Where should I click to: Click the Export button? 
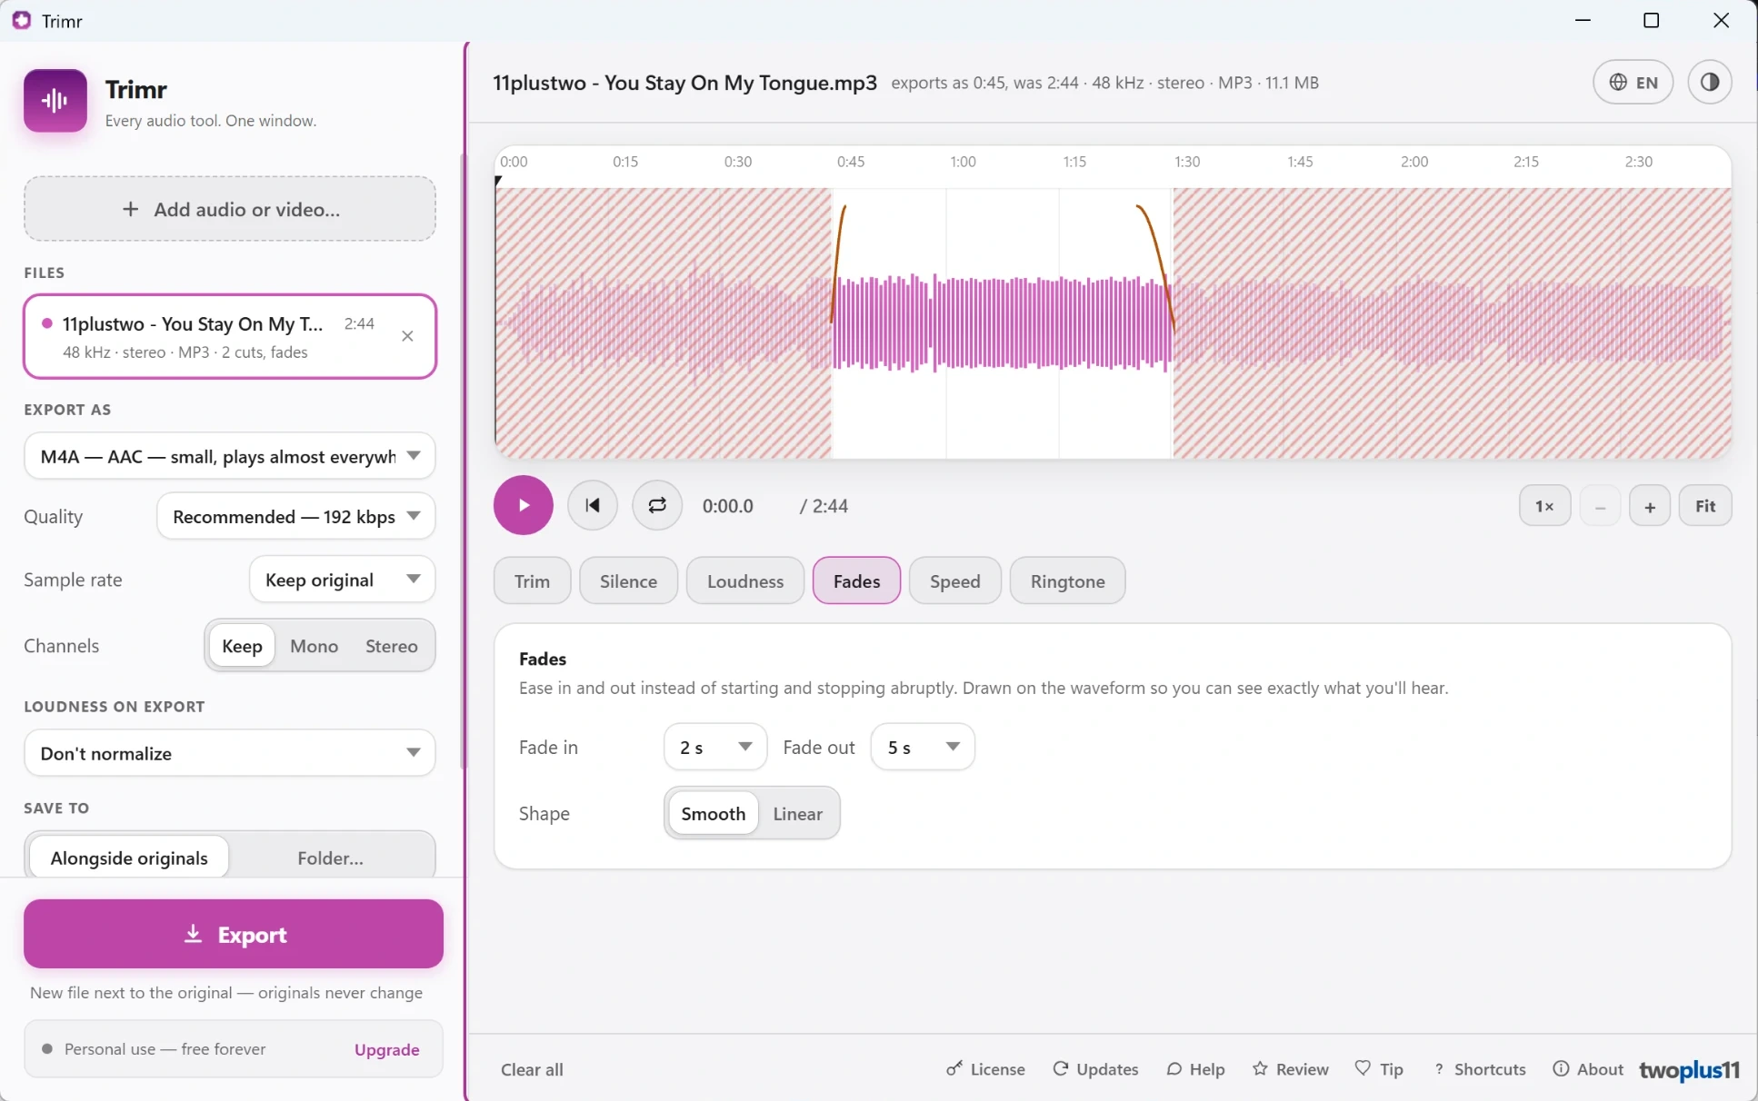[234, 934]
